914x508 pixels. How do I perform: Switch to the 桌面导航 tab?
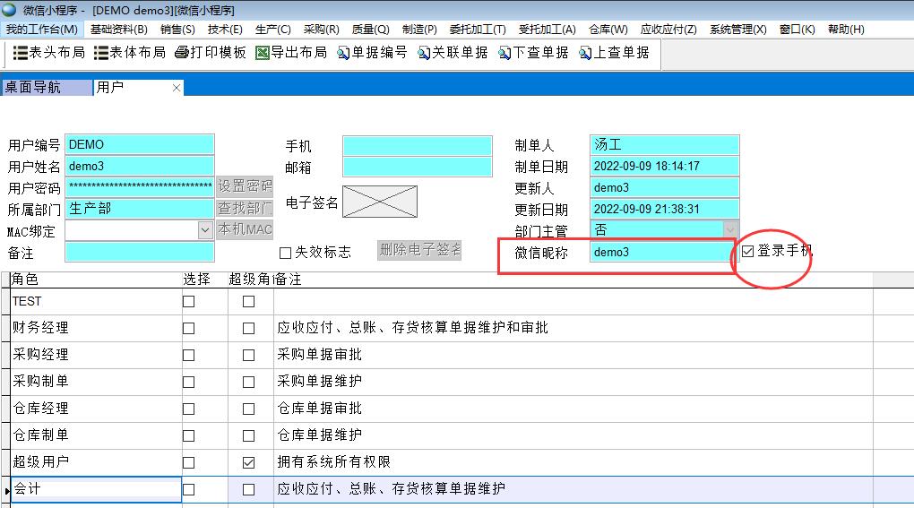tap(45, 87)
